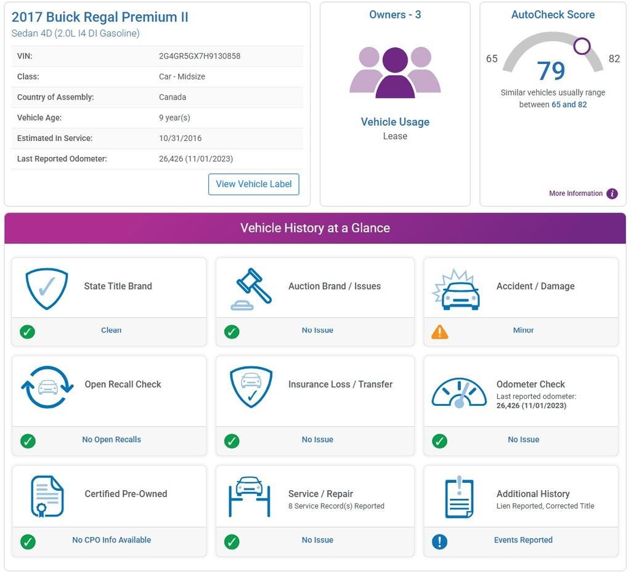The height and width of the screenshot is (577, 631).
Task: Open No Issue link under Service / Repair
Action: point(317,540)
